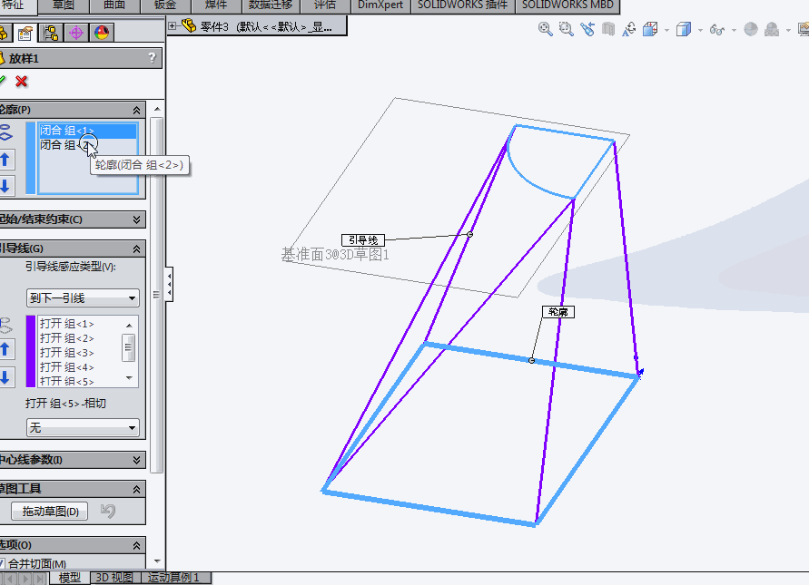The width and height of the screenshot is (809, 585).
Task: Move guide curve up with arrow
Action: click(x=5, y=349)
